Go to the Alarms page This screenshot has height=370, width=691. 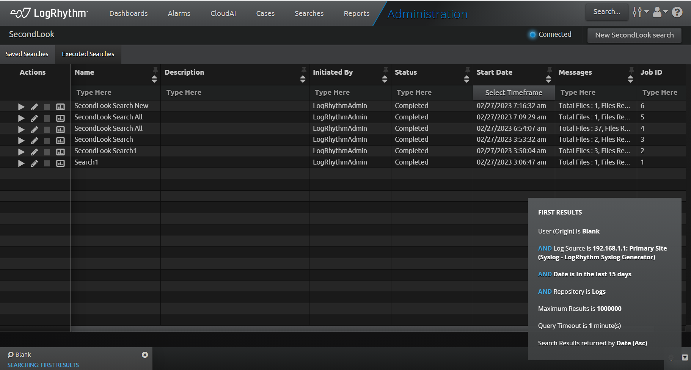pyautogui.click(x=179, y=13)
